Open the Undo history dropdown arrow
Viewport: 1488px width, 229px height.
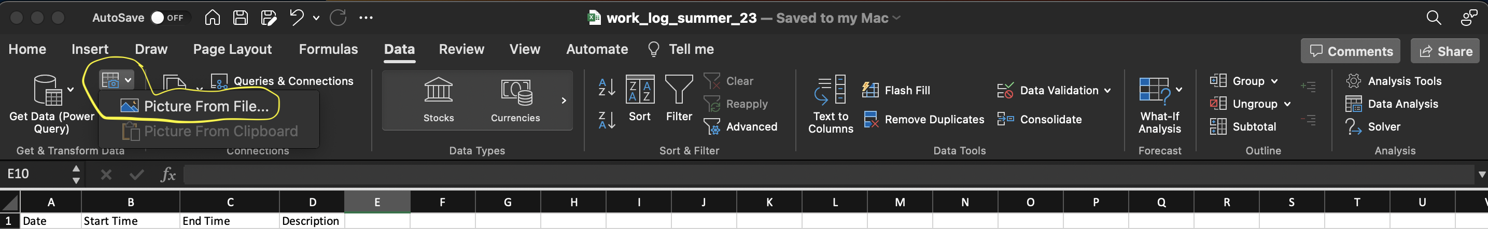coord(316,18)
